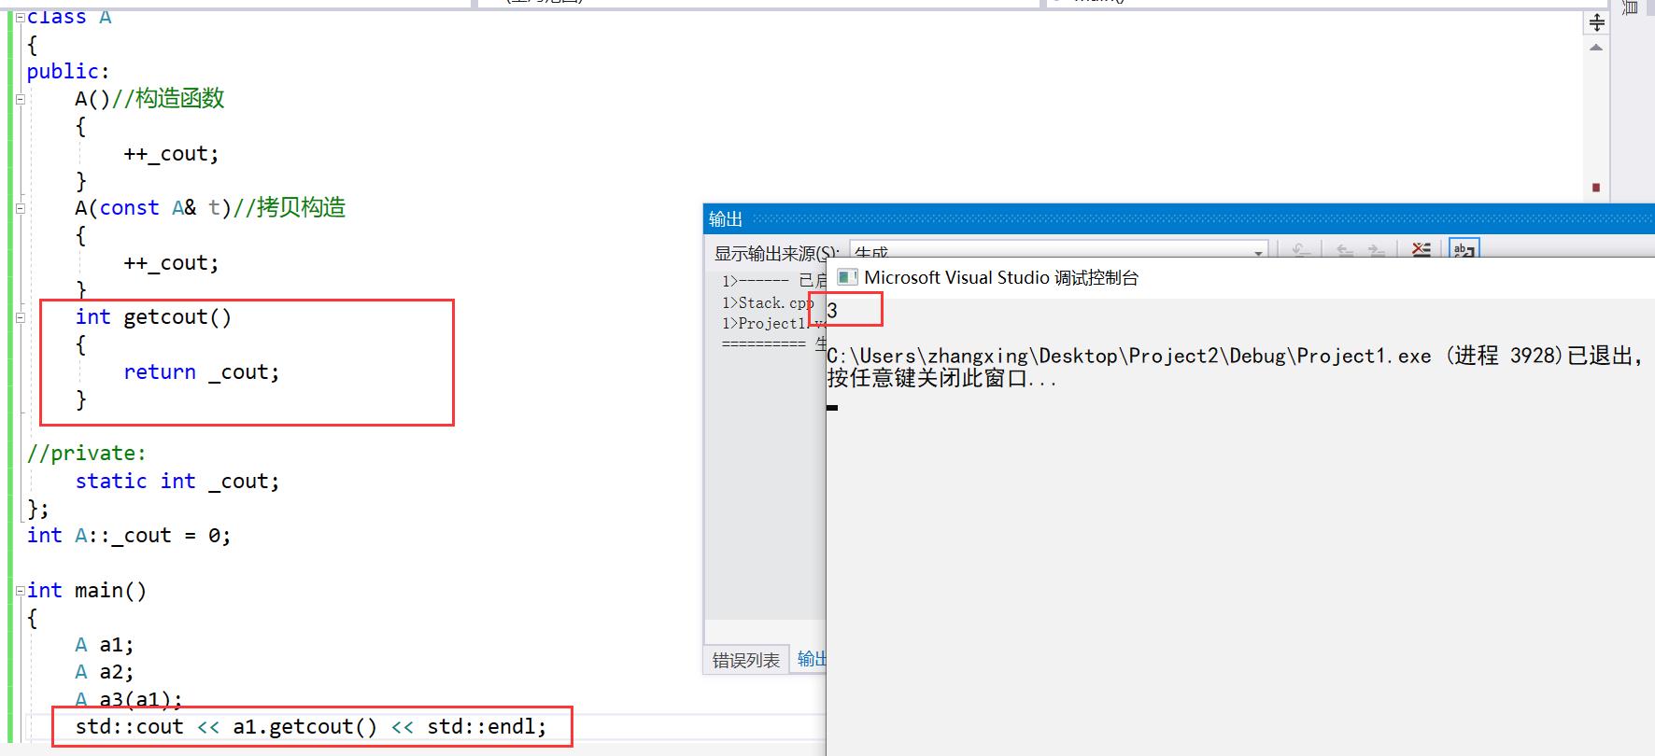Click the Microsoft Visual Studio 调试控制台 title

(1001, 278)
